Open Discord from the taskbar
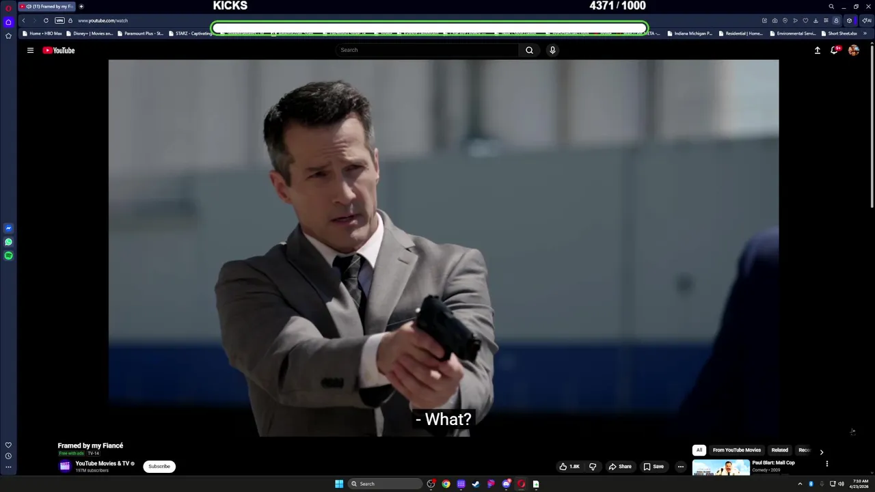Screen dimensions: 875x492 pos(506,484)
